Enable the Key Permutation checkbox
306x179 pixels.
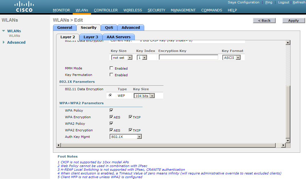point(111,75)
